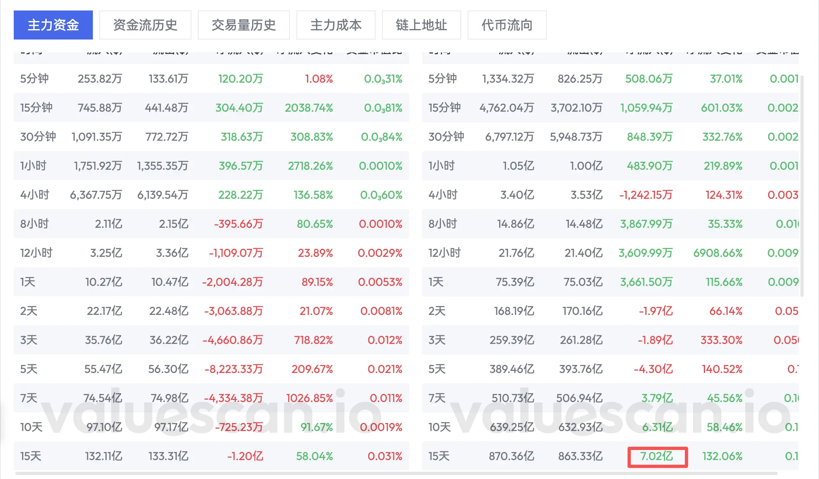Open the 链上地址 tab
Viewport: 819px width, 479px height.
421,25
